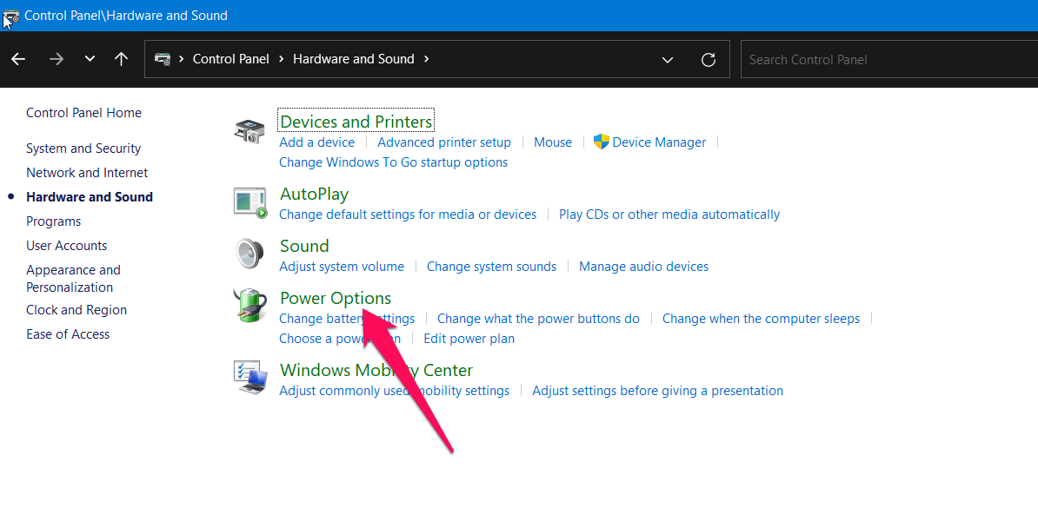Click Play CDs or other media automatically
1038x515 pixels.
click(x=669, y=215)
